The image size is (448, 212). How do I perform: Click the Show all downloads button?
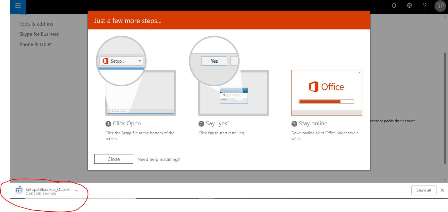point(424,190)
